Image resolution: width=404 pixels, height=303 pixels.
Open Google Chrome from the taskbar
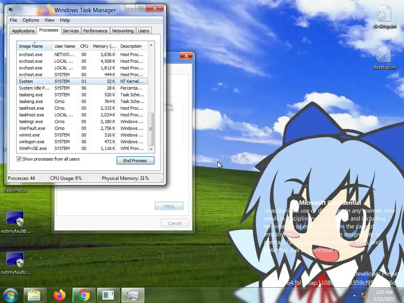click(84, 295)
